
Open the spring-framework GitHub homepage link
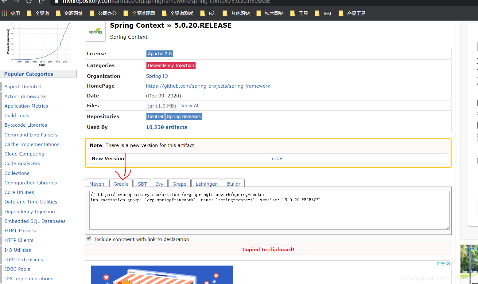point(208,86)
